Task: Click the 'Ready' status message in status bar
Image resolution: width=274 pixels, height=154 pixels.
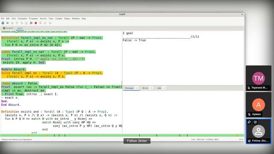Action: point(17,139)
